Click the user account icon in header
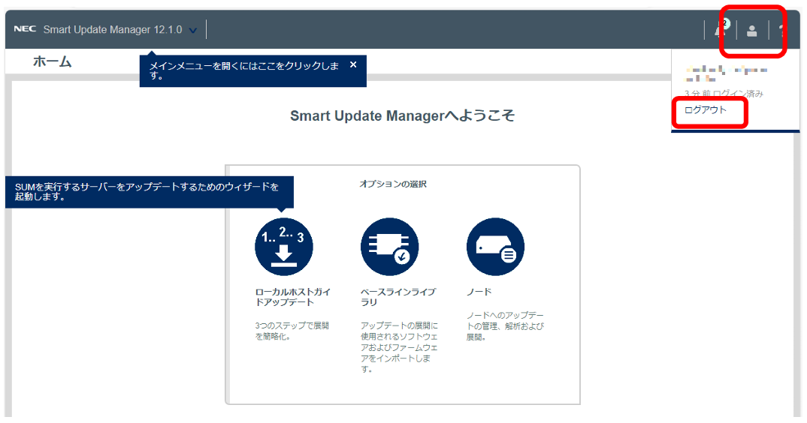The width and height of the screenshot is (807, 423). point(751,30)
